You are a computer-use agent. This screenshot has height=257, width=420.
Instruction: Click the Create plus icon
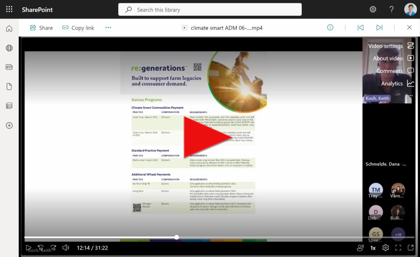click(9, 125)
